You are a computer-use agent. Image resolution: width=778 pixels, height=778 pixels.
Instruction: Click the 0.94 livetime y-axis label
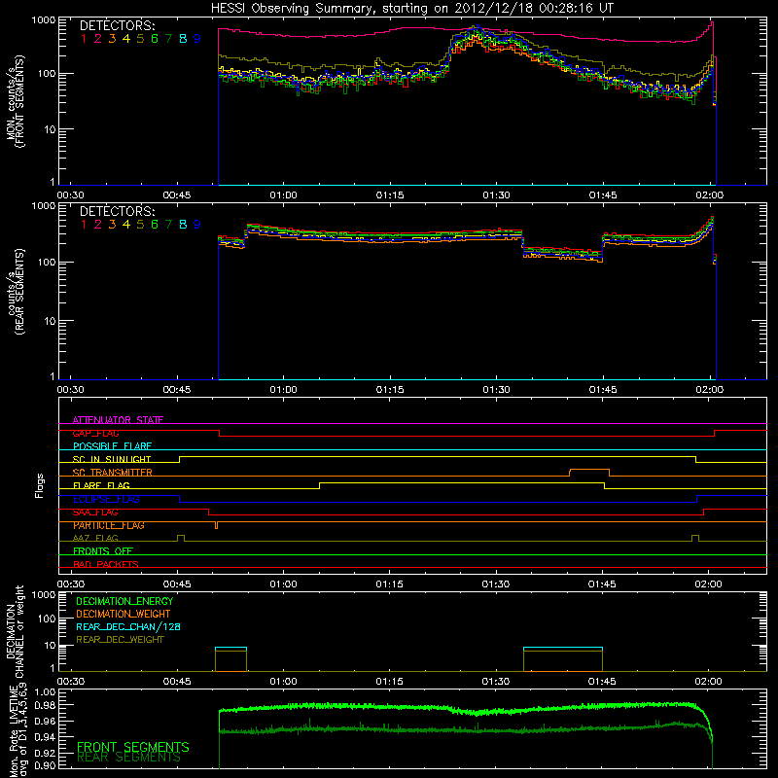pyautogui.click(x=45, y=736)
